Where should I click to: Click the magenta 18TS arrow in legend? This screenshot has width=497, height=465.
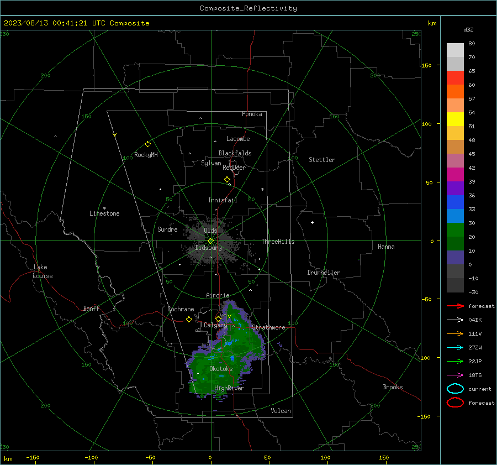pos(455,375)
